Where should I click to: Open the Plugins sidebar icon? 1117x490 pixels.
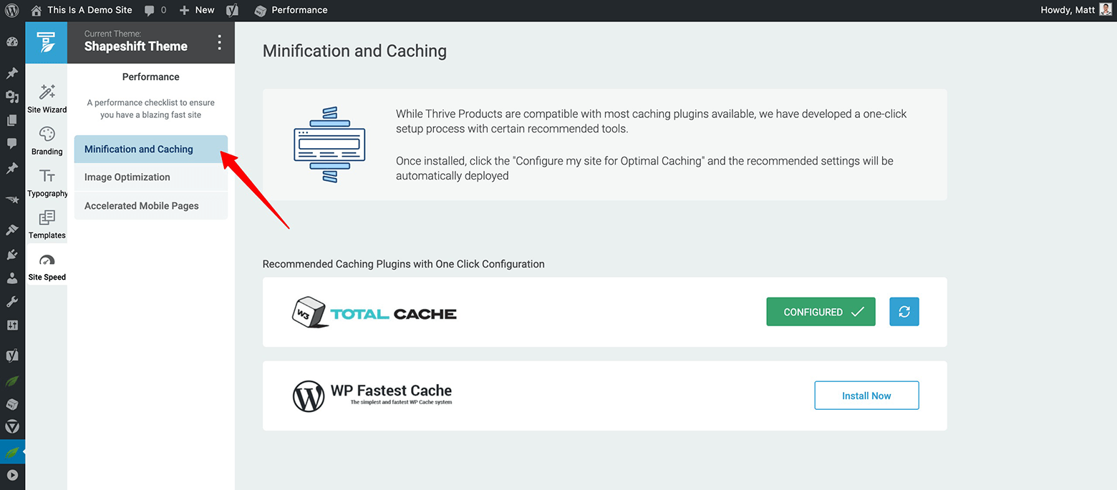point(12,254)
